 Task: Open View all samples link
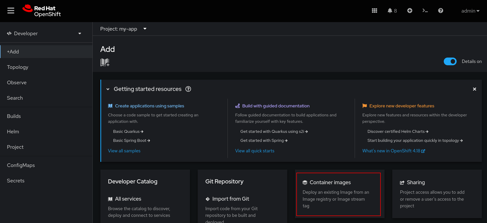pyautogui.click(x=124, y=151)
